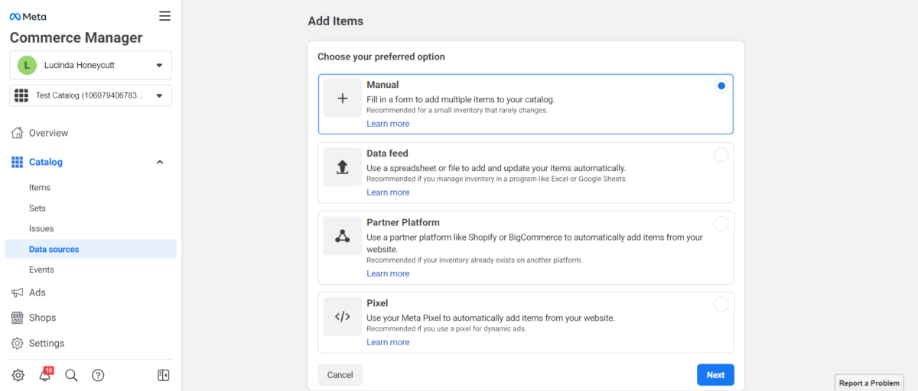Select the Pixel radio button
Viewport: 918px width, 391px height.
(x=721, y=305)
